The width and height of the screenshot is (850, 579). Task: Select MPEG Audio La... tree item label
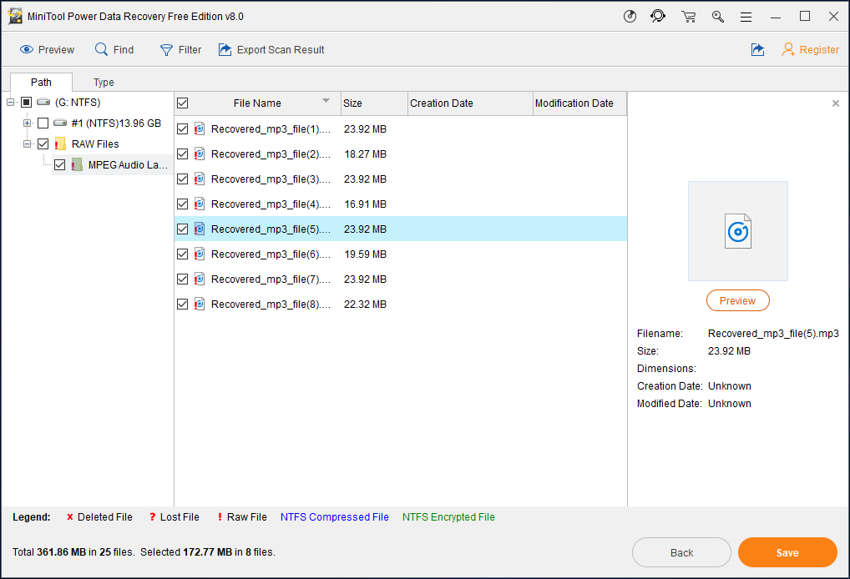pos(128,164)
